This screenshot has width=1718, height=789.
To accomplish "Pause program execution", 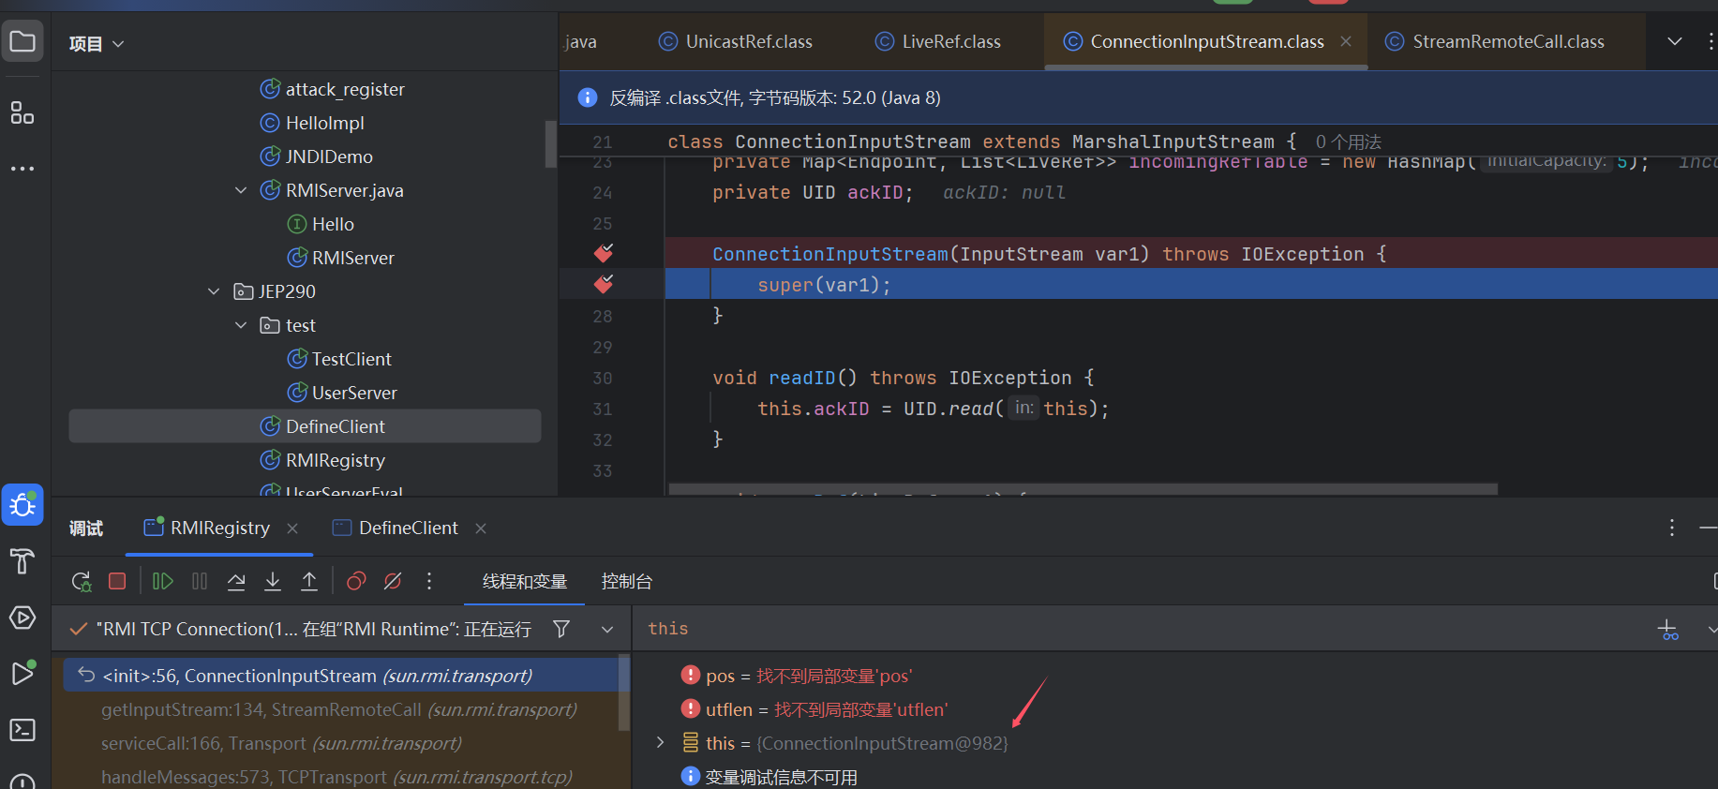I will pos(200,581).
